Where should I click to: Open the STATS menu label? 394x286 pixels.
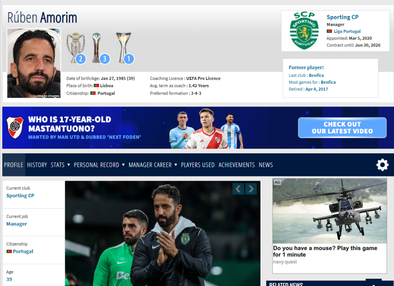[58, 165]
